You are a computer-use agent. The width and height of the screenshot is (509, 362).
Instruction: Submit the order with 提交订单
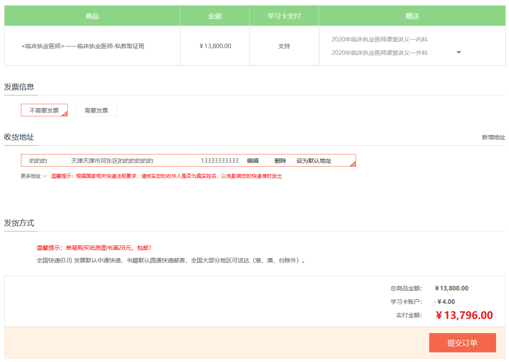462,343
